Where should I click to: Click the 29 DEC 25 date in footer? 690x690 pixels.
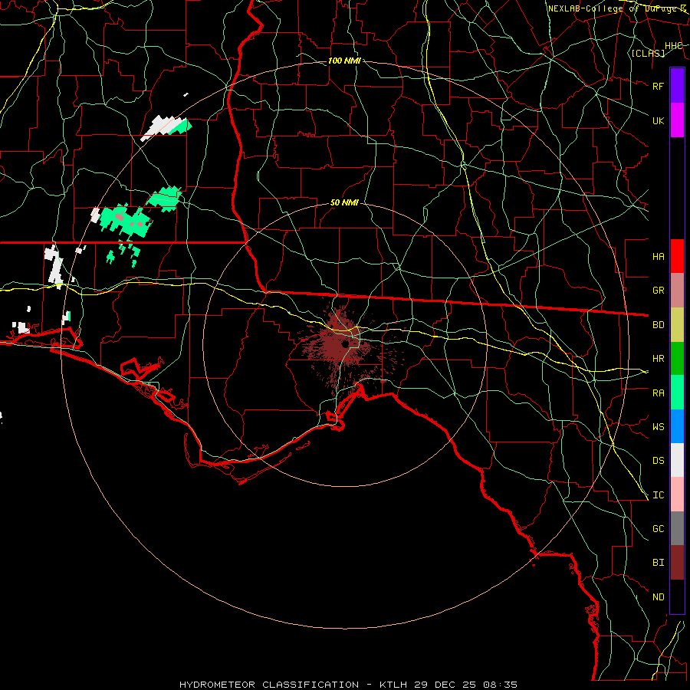pyautogui.click(x=445, y=685)
